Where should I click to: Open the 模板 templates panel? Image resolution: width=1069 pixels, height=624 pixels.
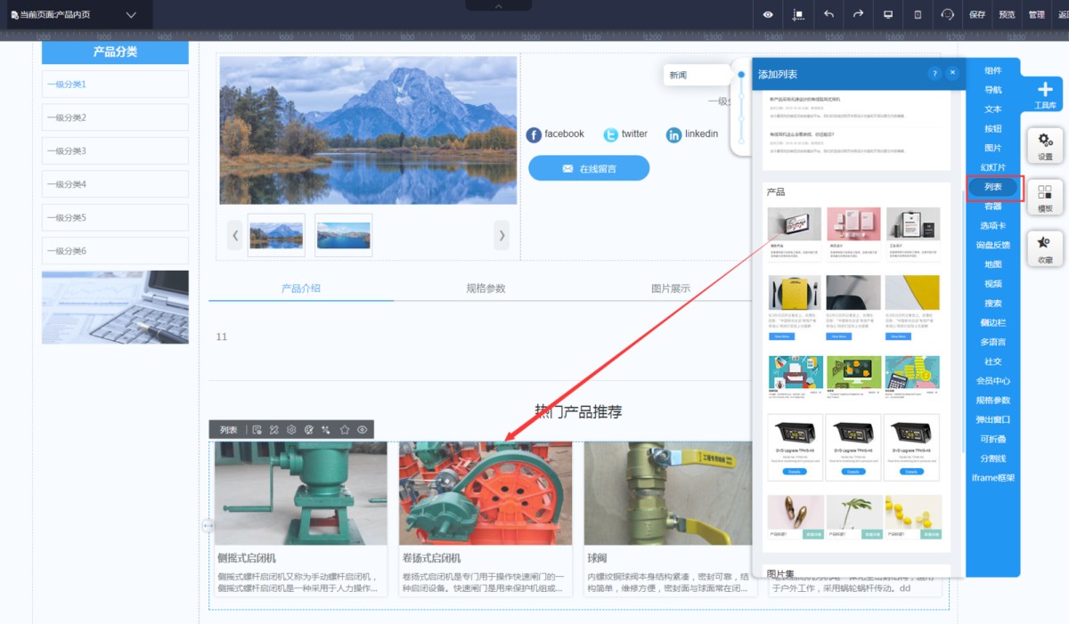pos(1045,197)
